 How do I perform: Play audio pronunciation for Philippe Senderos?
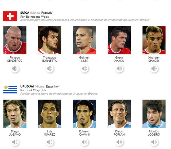point(15,69)
